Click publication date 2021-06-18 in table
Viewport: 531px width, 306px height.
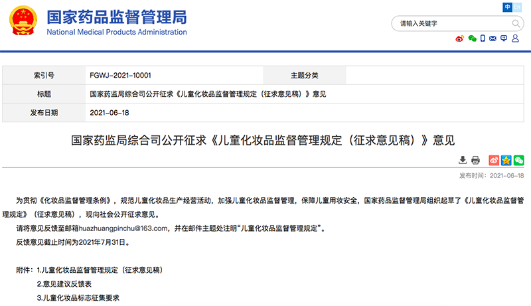[110, 113]
